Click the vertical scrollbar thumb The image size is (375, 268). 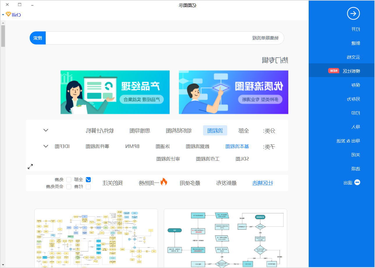click(x=3, y=36)
